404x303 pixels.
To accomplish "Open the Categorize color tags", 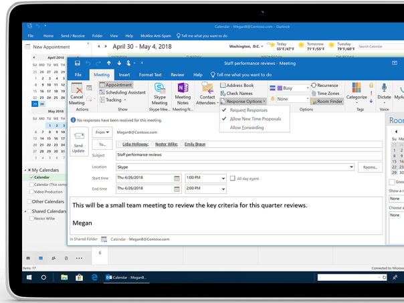I will 357,92.
